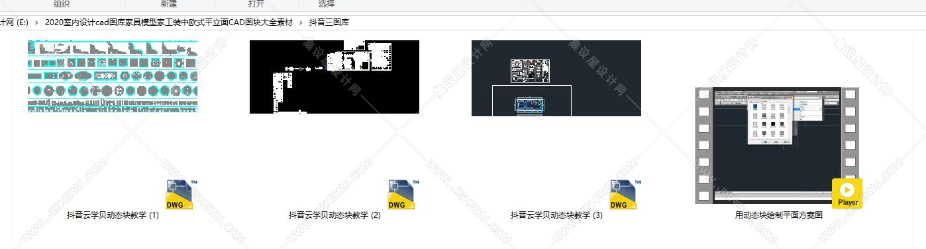926x249 pixels.
Task: Go to 2020室内设计cad图库 folder in breadcrumb
Action: coord(168,22)
